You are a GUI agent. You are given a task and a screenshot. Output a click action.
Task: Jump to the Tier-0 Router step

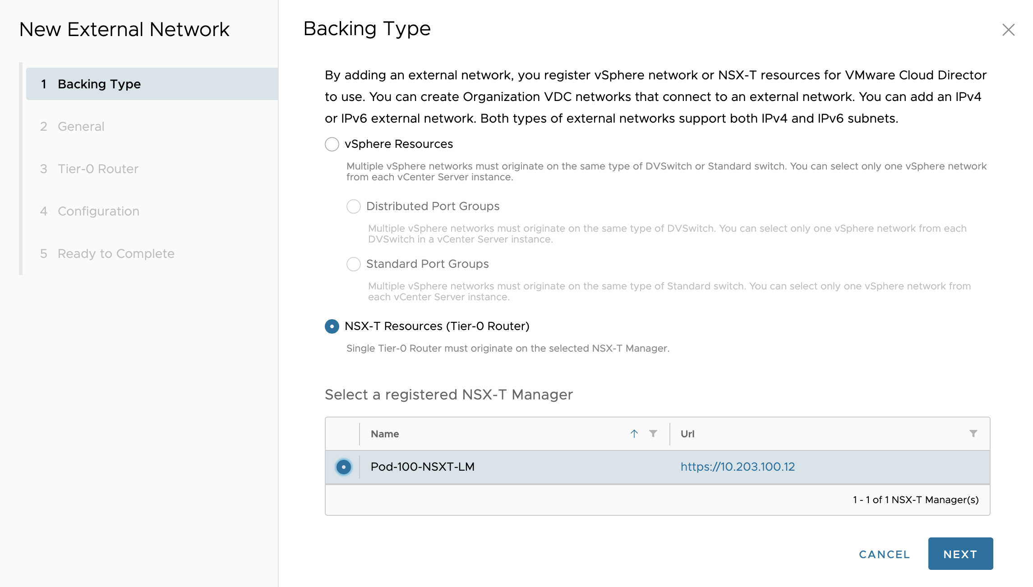click(x=98, y=169)
